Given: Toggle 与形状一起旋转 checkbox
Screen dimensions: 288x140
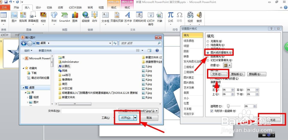Looking at the screenshot, I should (x=212, y=111).
